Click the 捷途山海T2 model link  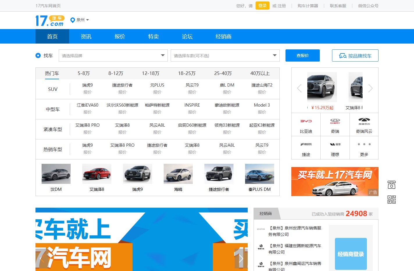tap(262, 85)
